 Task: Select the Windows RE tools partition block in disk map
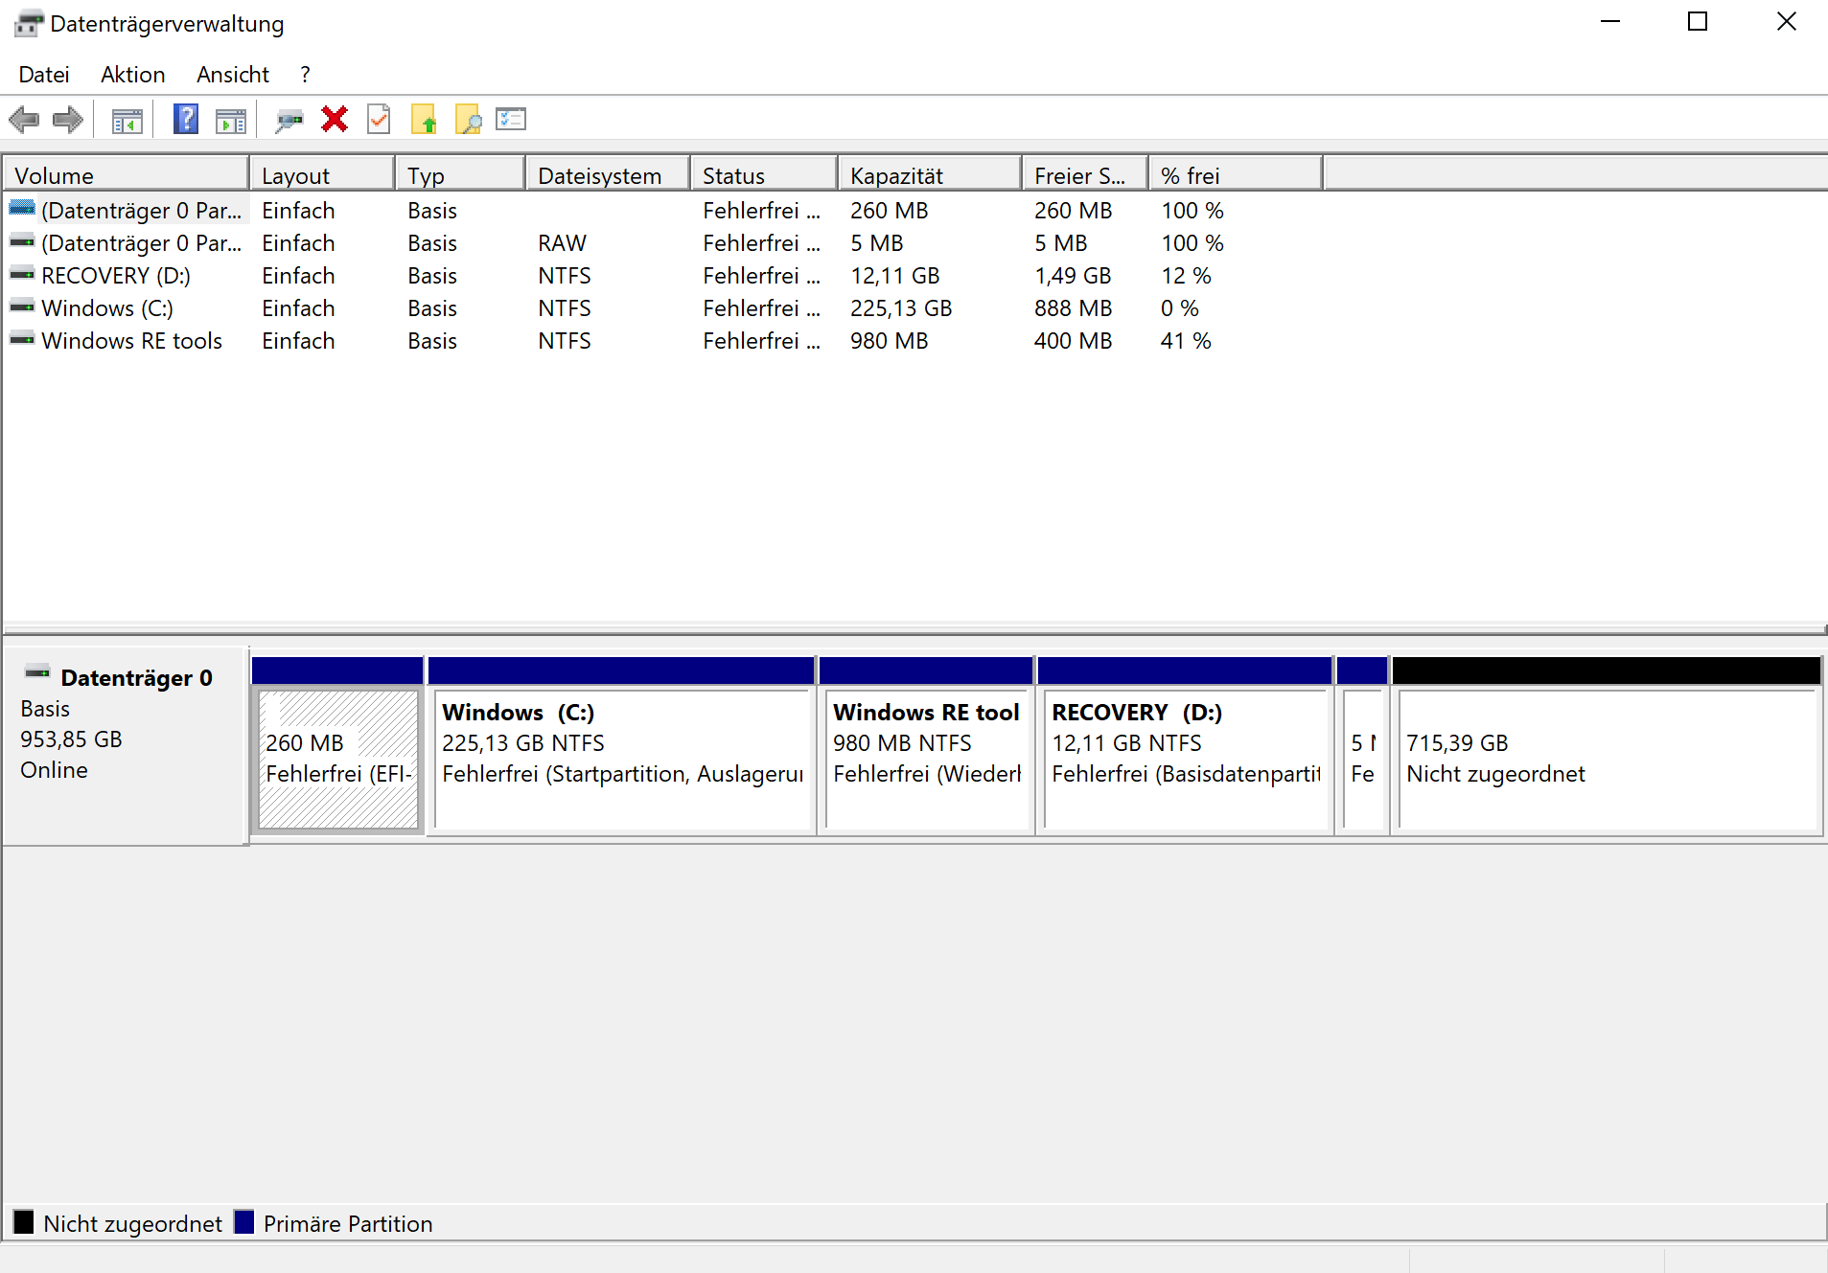926,759
